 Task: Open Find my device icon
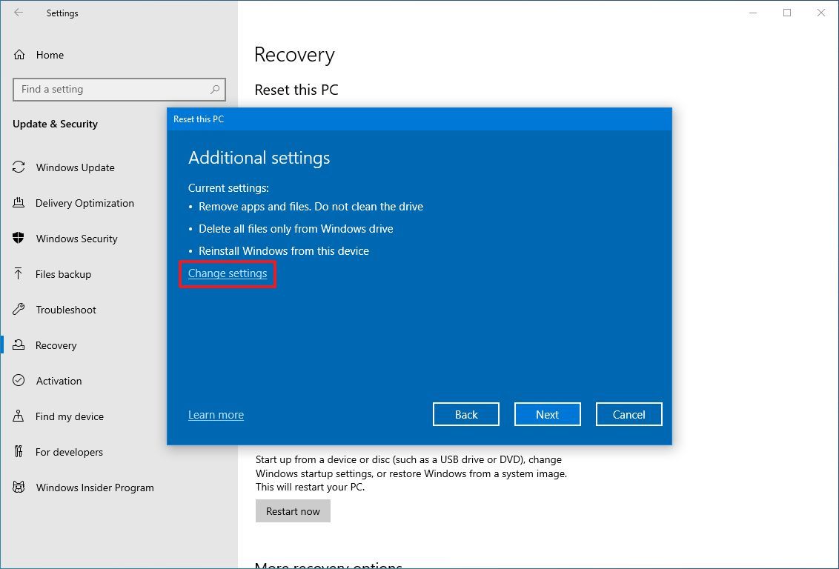click(19, 416)
